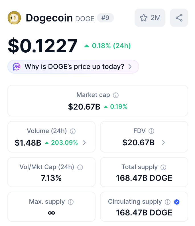
Task: Click the Max. supply info icon
Action: click(x=71, y=202)
